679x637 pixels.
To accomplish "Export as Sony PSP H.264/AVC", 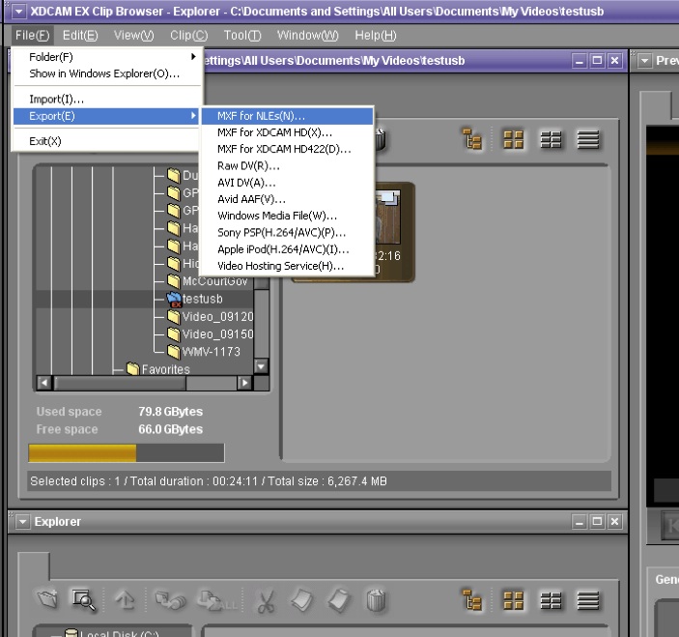I will pos(287,233).
